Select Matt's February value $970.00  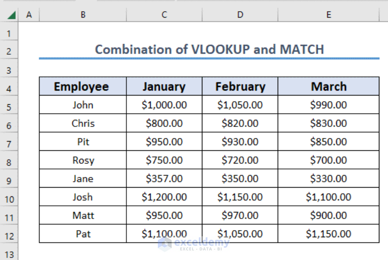[x=240, y=215]
